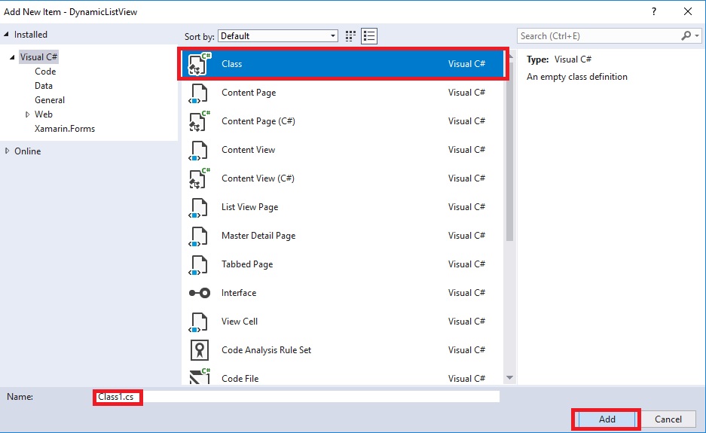Open the search options dropdown arrow

click(697, 35)
